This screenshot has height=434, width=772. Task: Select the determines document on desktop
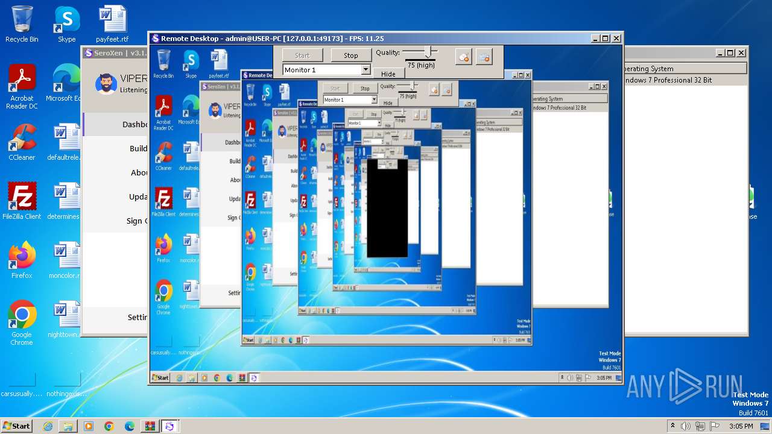point(65,201)
